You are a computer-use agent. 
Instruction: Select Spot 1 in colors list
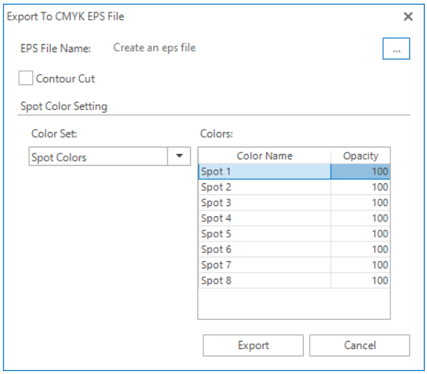(x=264, y=172)
